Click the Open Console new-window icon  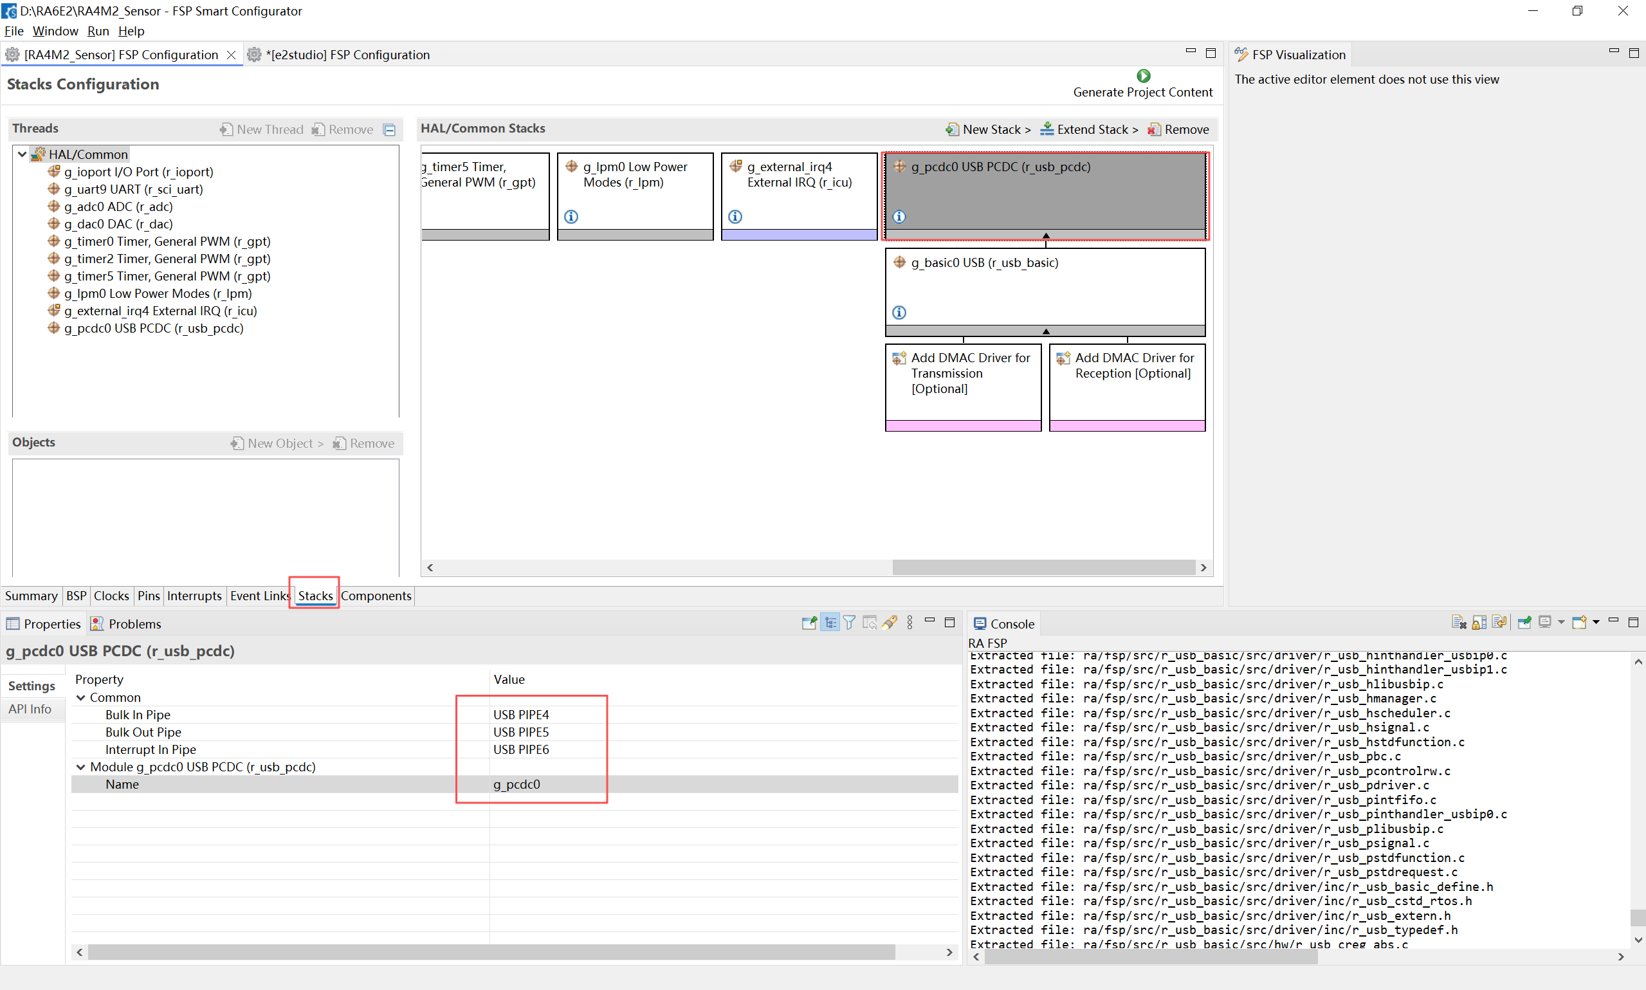pos(1578,623)
